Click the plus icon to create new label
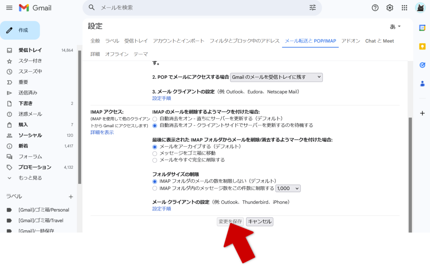The width and height of the screenshot is (430, 269). point(71,197)
